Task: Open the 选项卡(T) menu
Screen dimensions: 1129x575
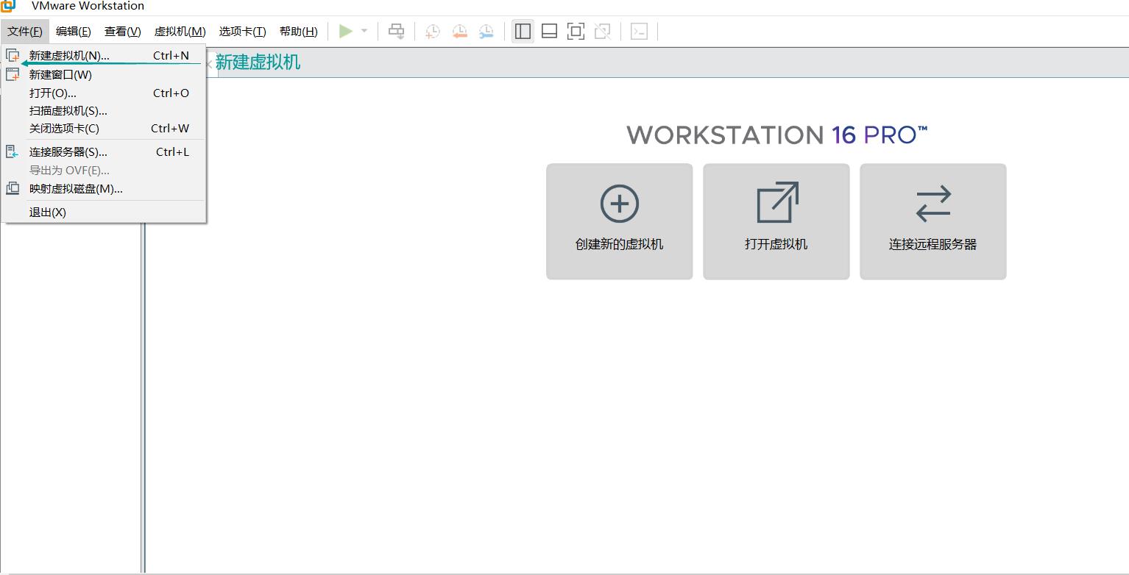Action: pos(242,31)
